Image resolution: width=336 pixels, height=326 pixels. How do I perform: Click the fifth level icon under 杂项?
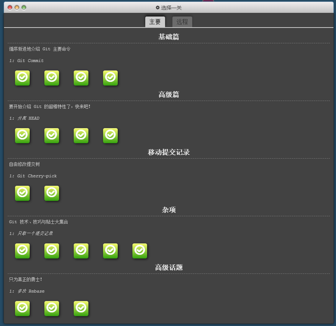click(x=140, y=251)
